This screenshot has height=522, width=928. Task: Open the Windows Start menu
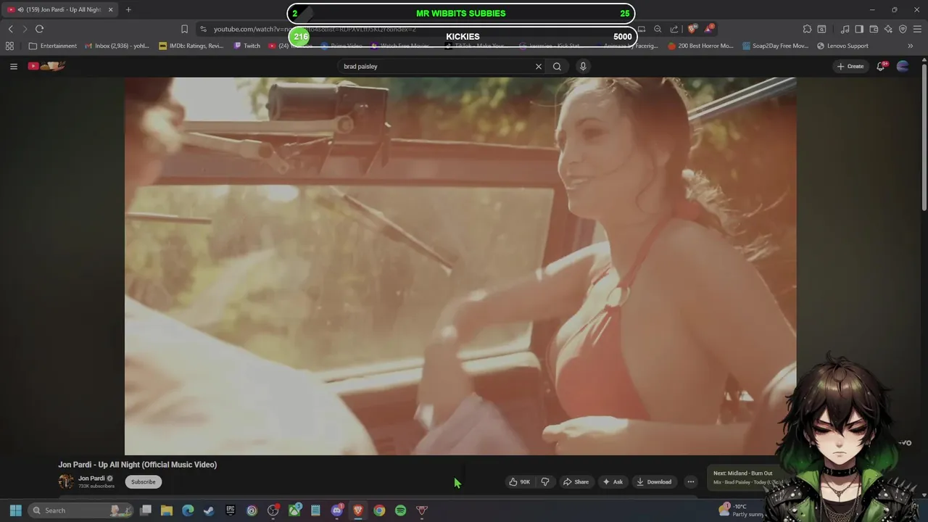[15, 510]
